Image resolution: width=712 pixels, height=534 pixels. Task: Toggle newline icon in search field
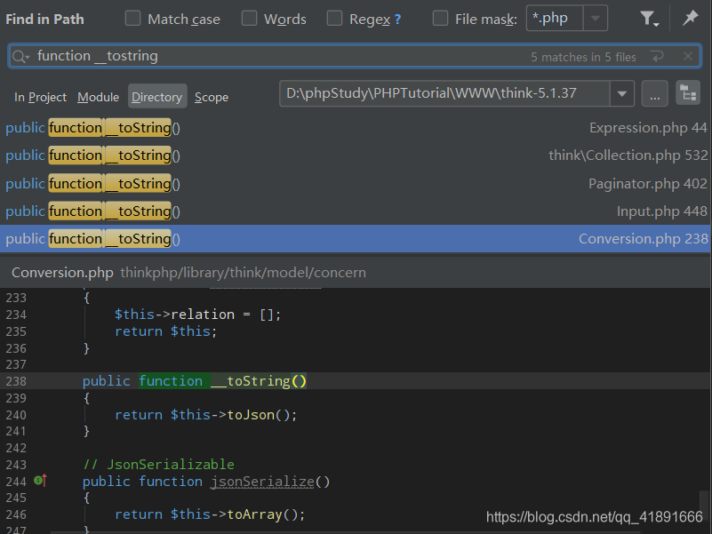click(x=657, y=57)
